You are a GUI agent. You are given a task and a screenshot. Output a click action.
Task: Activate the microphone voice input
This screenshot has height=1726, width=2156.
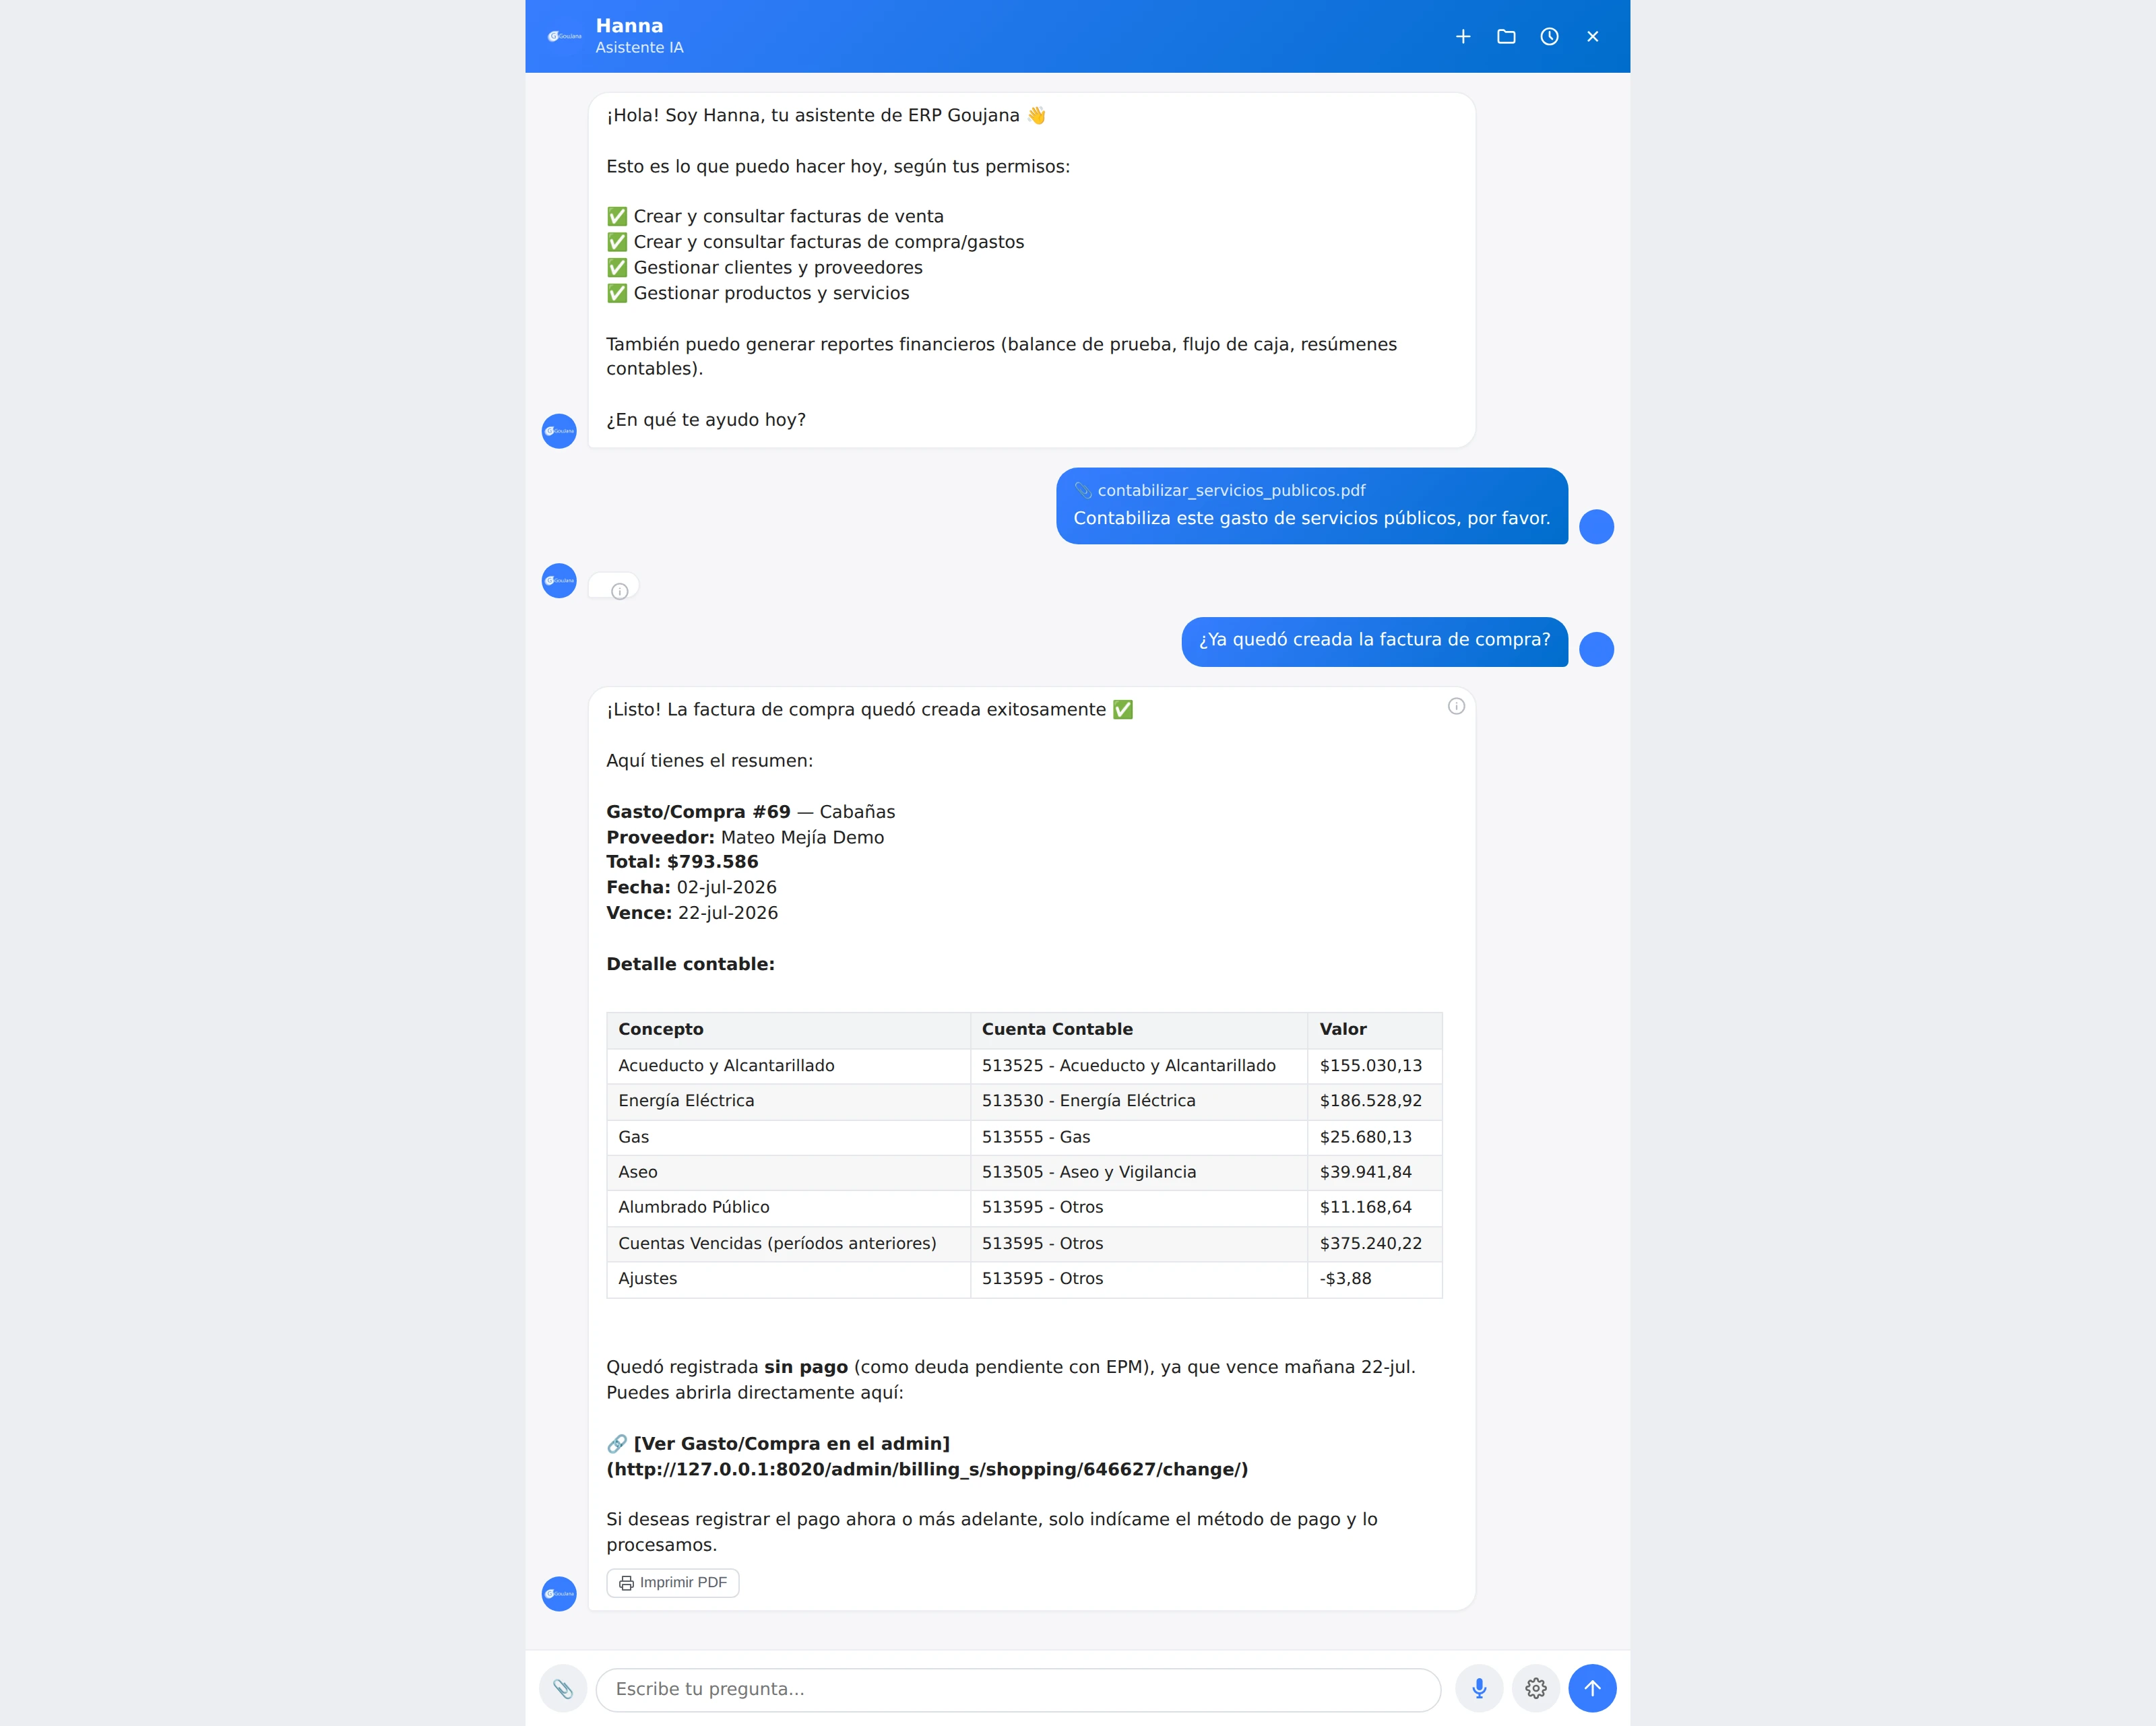(x=1479, y=1688)
